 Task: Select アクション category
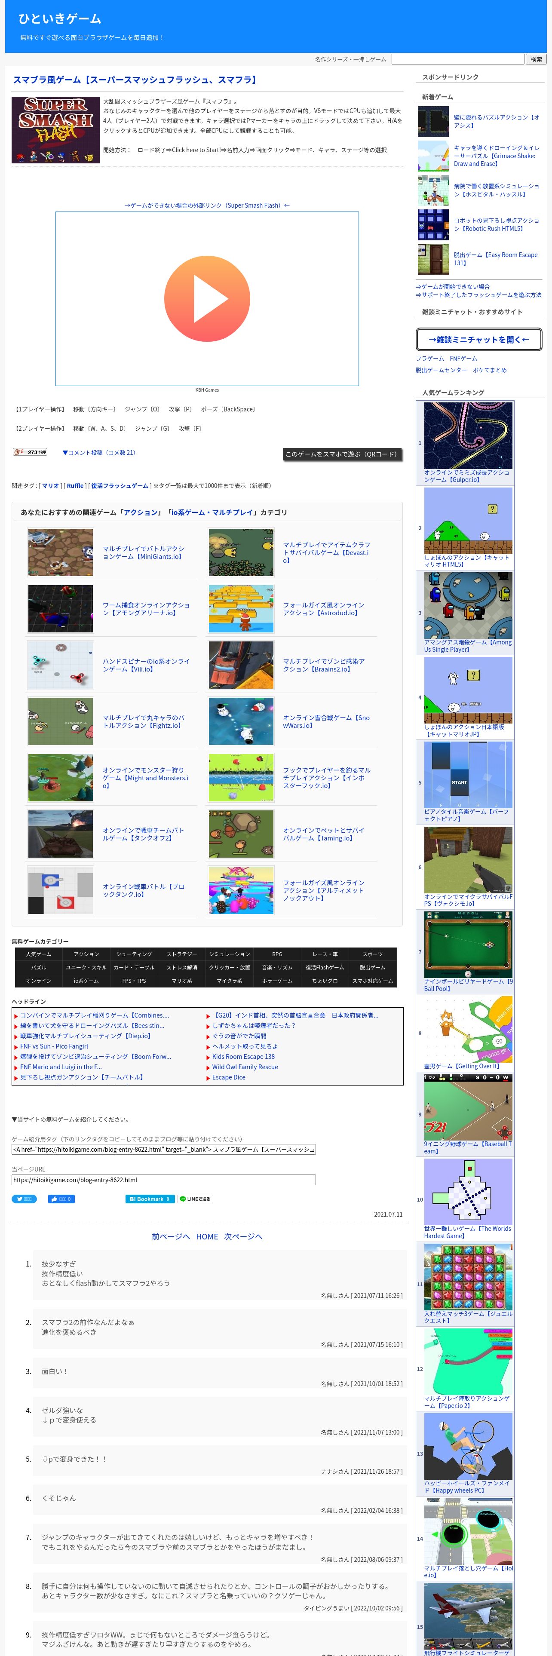coord(86,954)
